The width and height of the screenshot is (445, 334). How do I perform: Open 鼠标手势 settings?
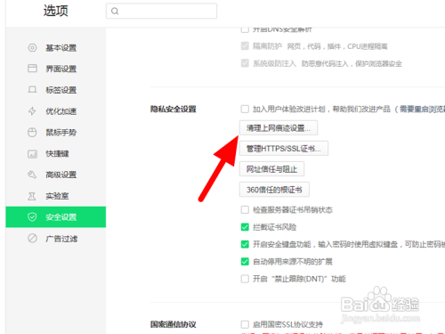click(56, 133)
